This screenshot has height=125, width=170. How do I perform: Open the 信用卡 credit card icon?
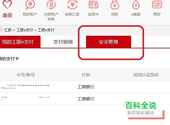[94, 4]
